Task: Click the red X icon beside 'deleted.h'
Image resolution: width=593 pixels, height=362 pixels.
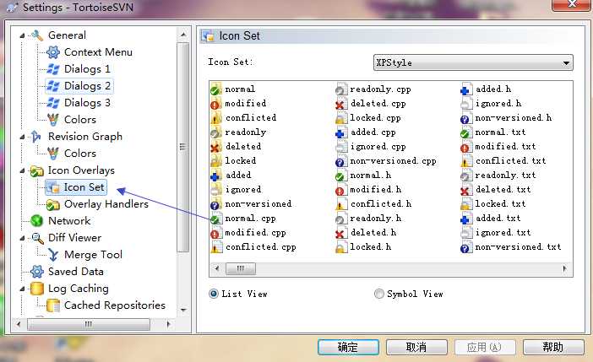Action: (340, 233)
